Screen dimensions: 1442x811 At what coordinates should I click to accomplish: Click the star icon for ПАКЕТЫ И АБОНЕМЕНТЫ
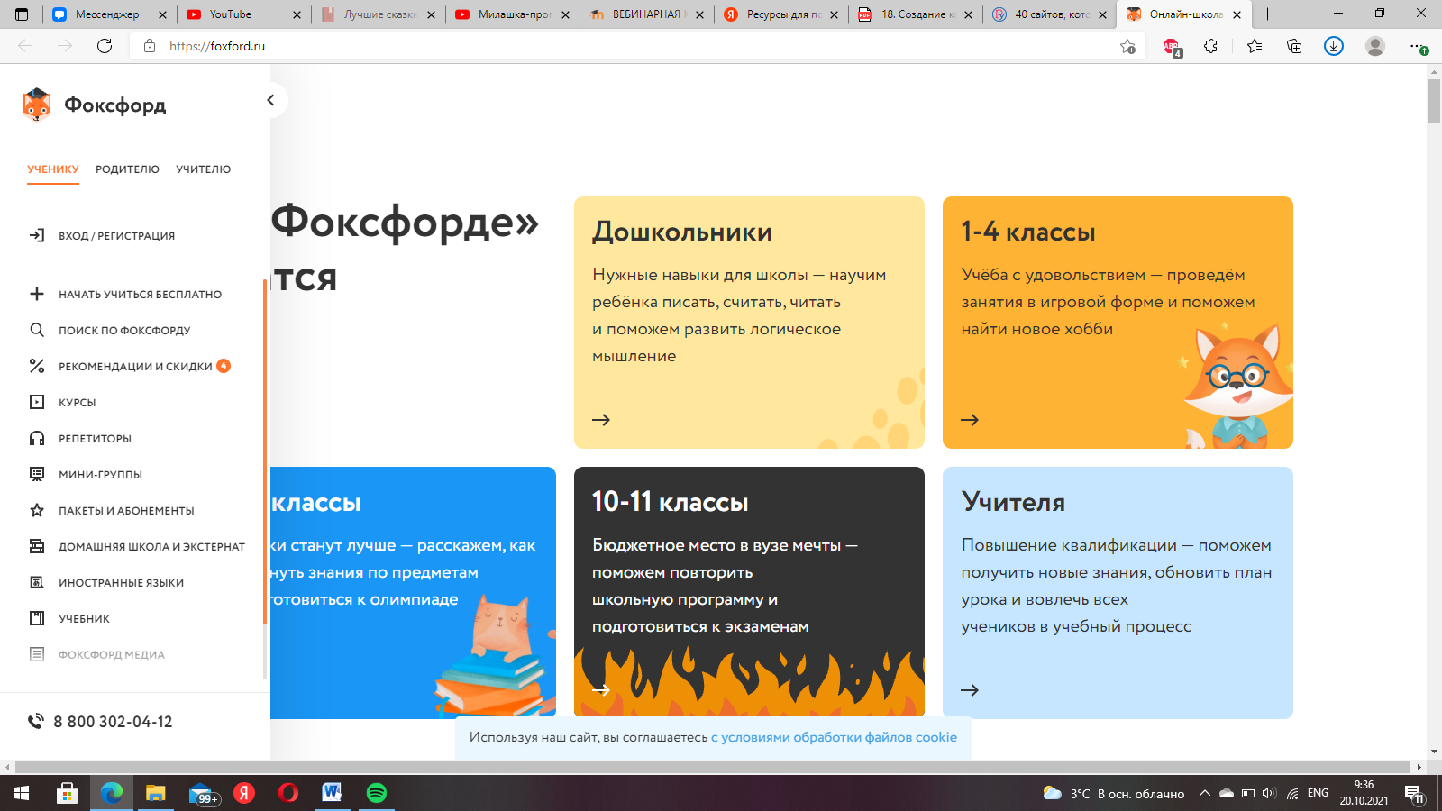[x=37, y=510]
